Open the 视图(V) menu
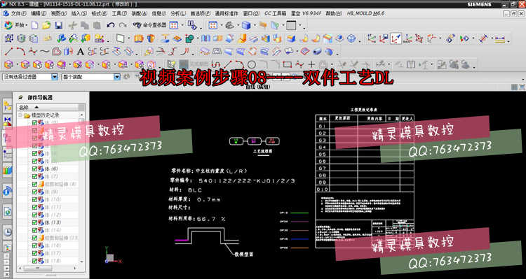Viewport: 526px width, 279px height. (x=59, y=14)
